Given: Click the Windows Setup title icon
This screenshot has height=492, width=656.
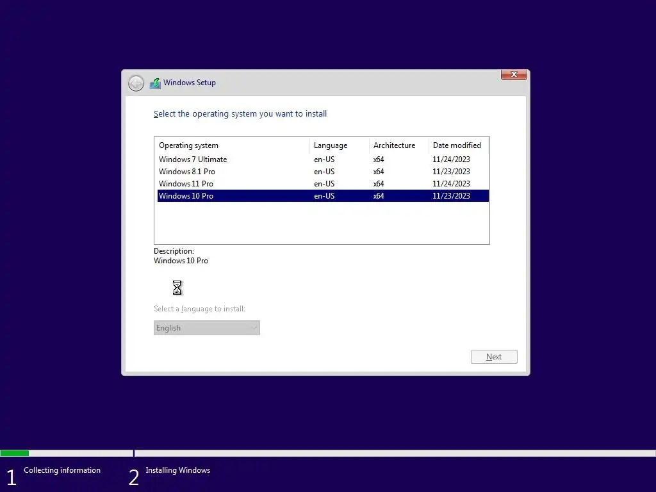Looking at the screenshot, I should (155, 83).
